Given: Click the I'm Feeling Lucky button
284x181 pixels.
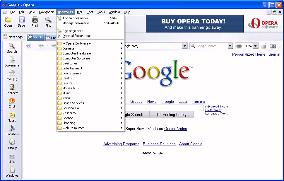Looking at the screenshot, I should (172, 115).
